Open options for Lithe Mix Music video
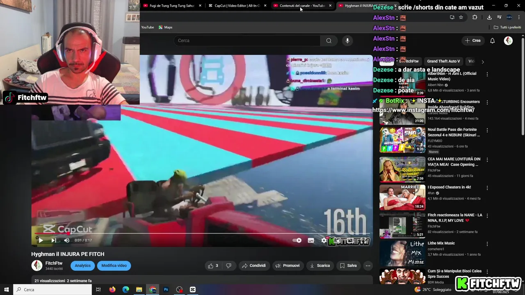This screenshot has width=525, height=295. point(487,244)
